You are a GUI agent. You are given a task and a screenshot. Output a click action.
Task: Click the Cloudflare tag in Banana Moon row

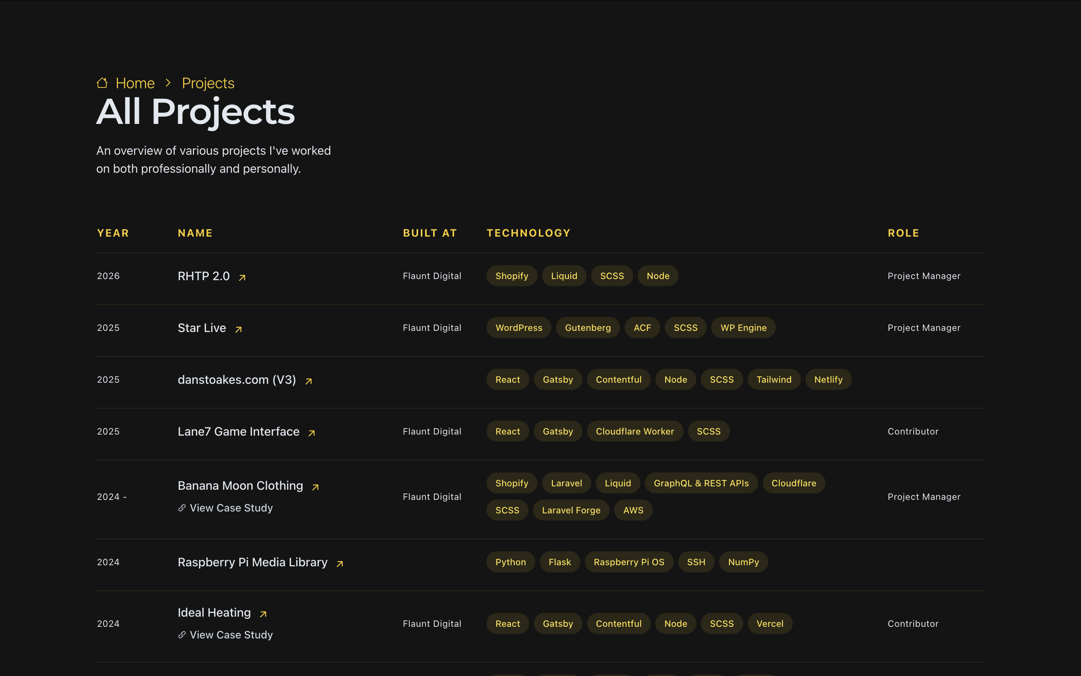click(794, 483)
